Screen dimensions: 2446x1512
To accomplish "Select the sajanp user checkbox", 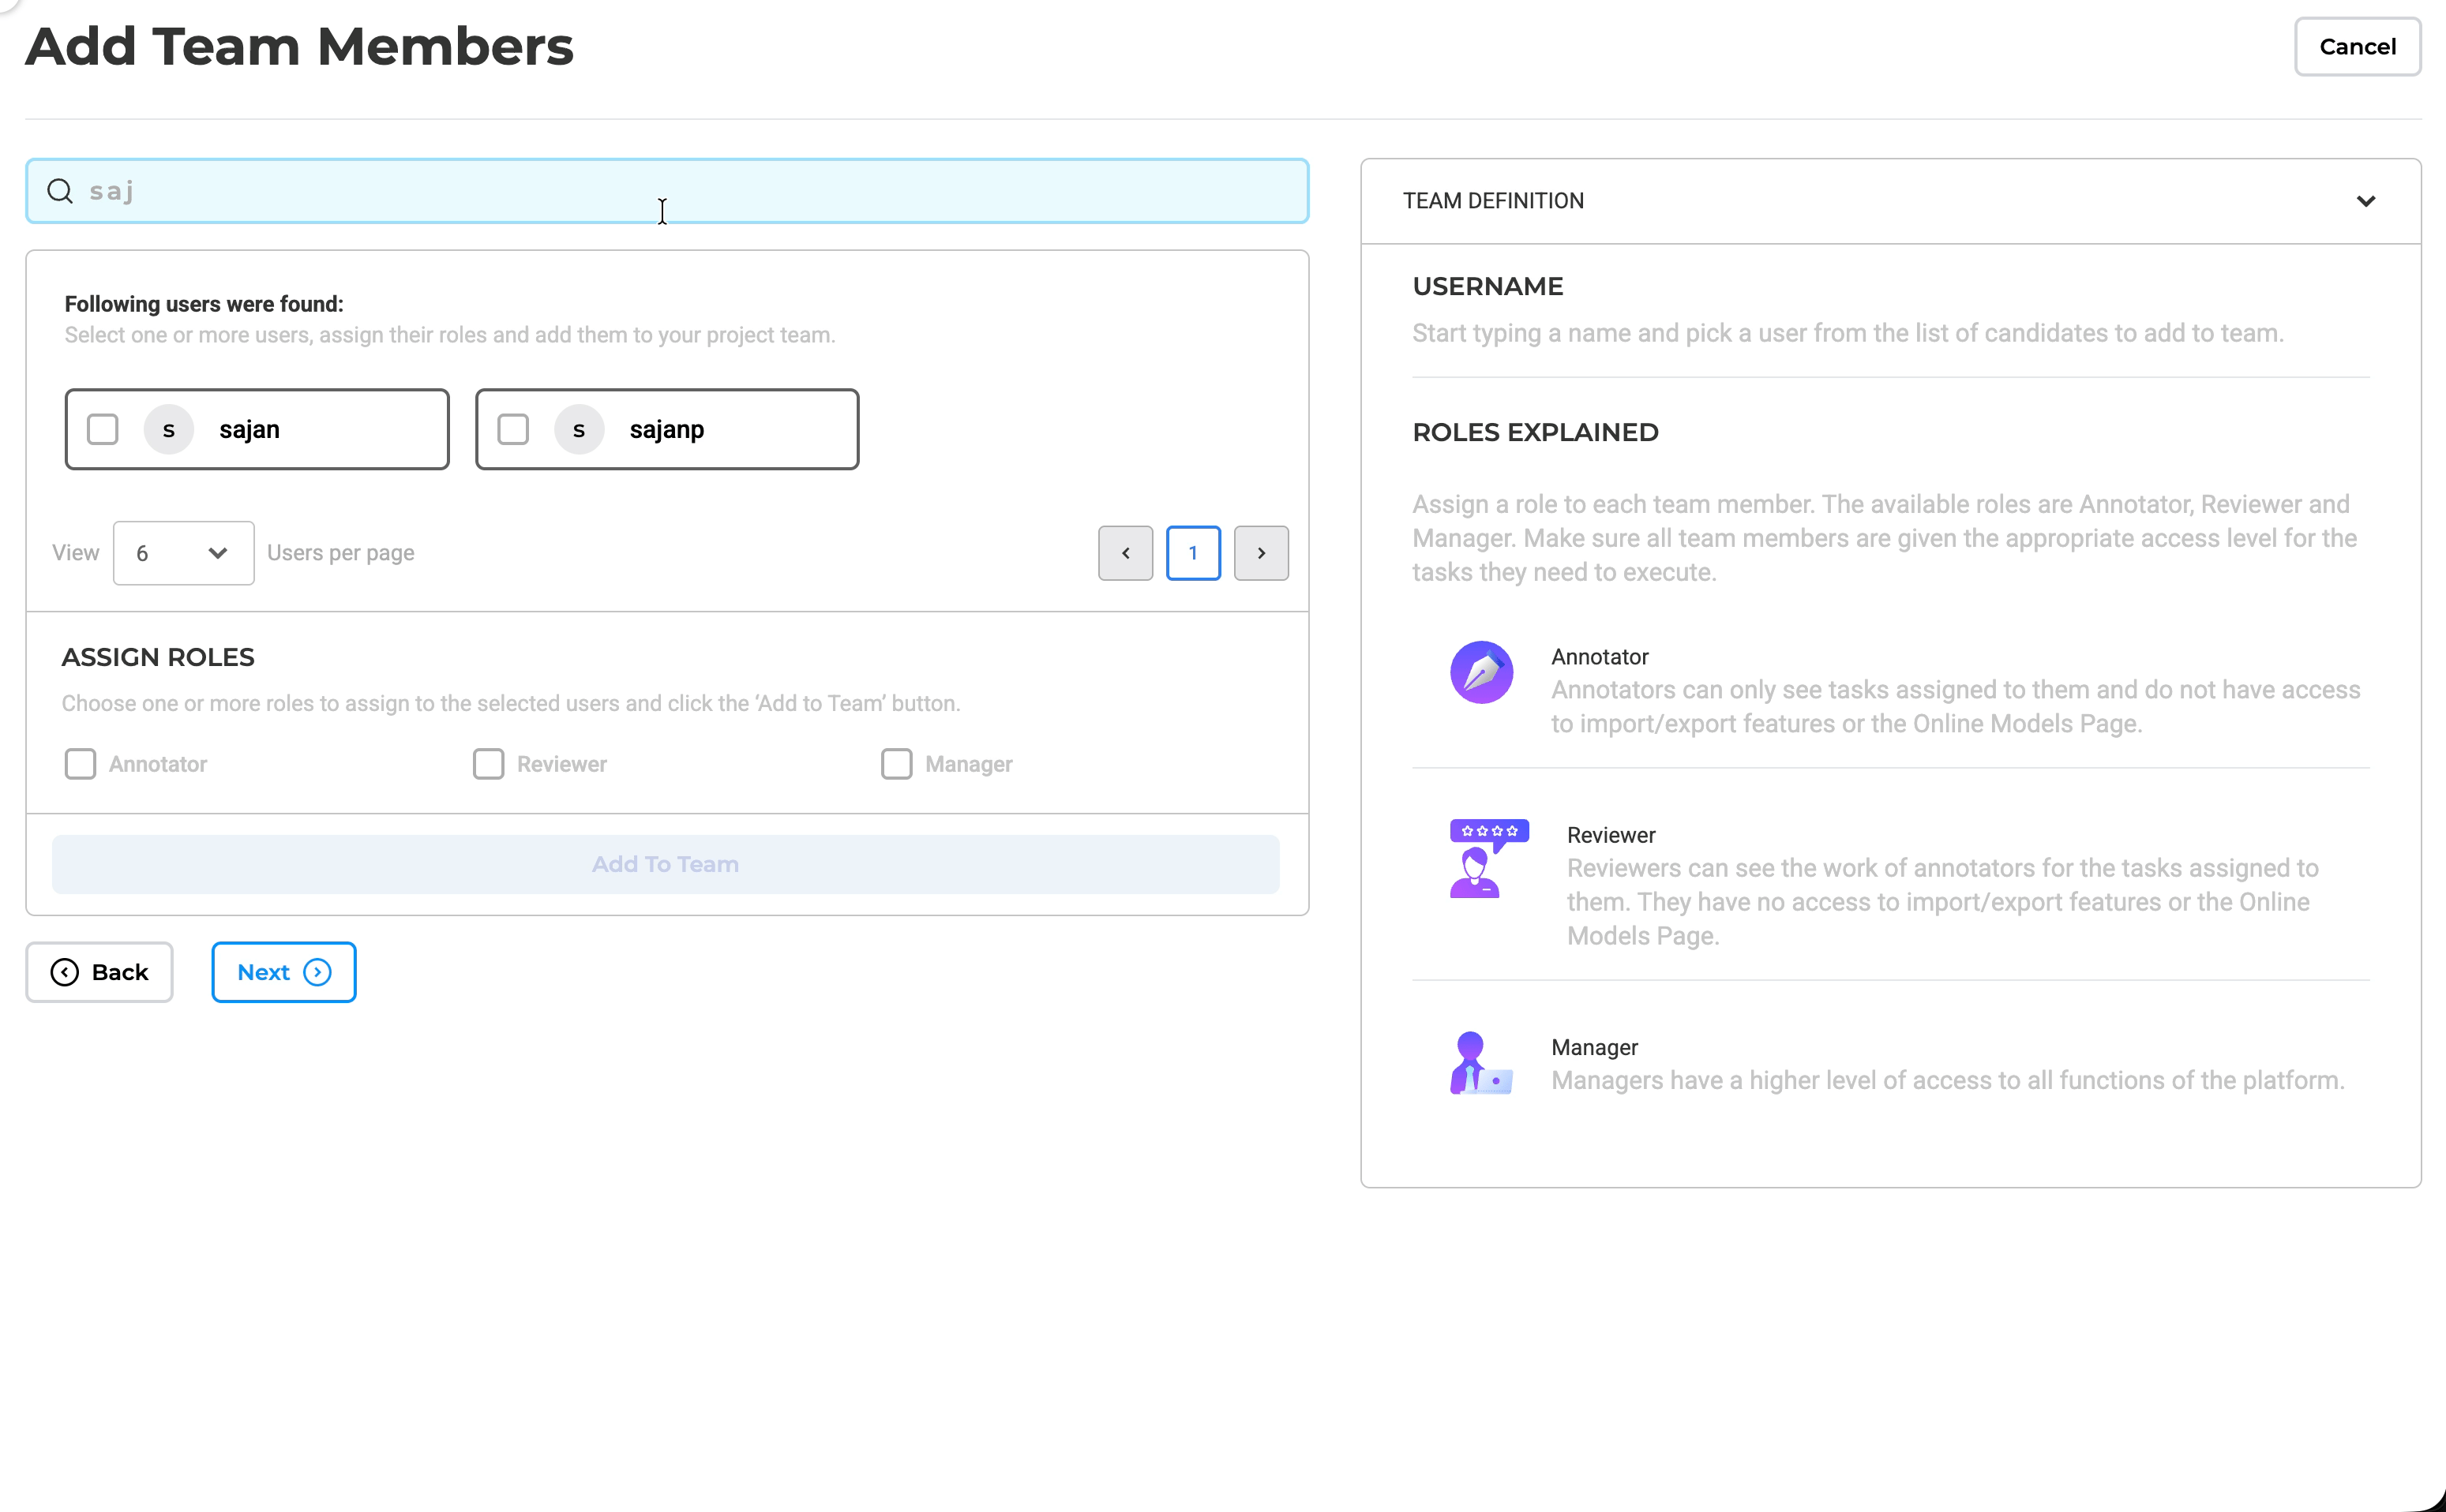I will click(x=513, y=430).
